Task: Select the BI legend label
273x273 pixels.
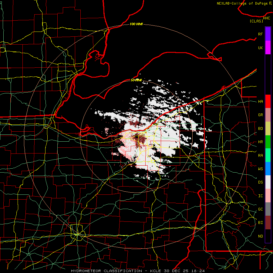Action: tap(260, 223)
